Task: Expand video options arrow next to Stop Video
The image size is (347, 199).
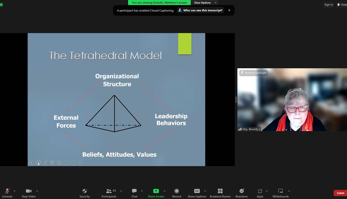Action: click(x=37, y=191)
